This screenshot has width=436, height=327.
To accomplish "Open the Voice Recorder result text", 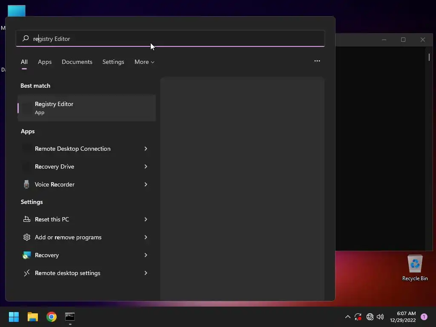I will coord(54,184).
